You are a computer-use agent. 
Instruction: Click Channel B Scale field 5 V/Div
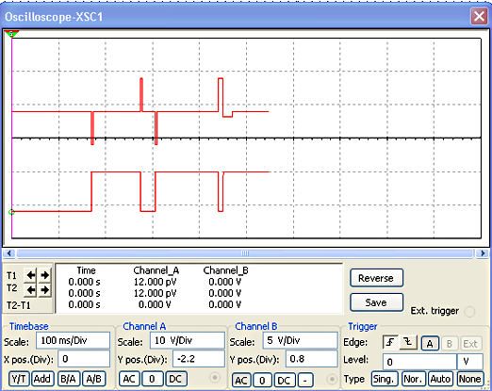point(300,340)
